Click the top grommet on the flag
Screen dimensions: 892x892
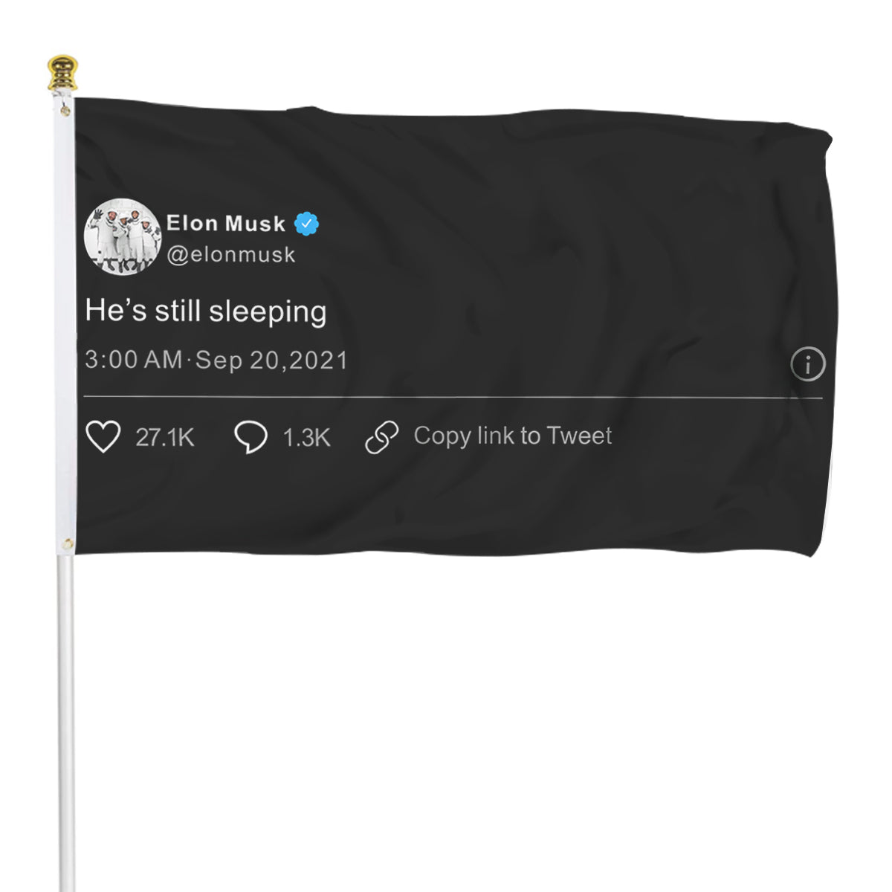(x=66, y=111)
